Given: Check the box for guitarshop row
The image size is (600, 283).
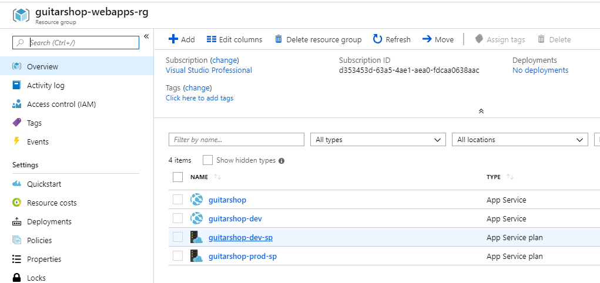Looking at the screenshot, I should tap(178, 200).
